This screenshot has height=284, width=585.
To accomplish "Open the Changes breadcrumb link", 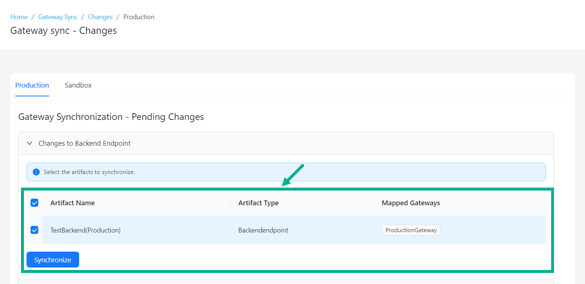I will click(x=100, y=17).
